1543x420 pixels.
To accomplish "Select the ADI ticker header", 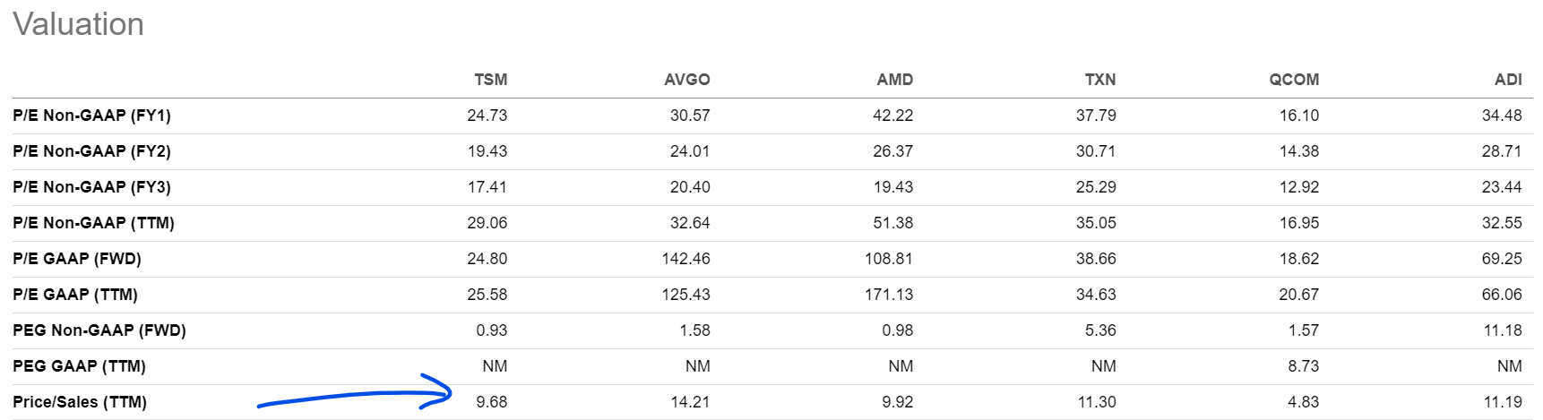I will point(1508,80).
